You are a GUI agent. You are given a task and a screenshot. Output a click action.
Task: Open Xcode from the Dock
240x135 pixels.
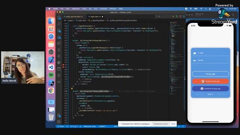(x=51, y=60)
